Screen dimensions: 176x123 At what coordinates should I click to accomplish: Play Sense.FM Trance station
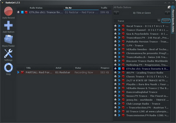tap(119, 96)
